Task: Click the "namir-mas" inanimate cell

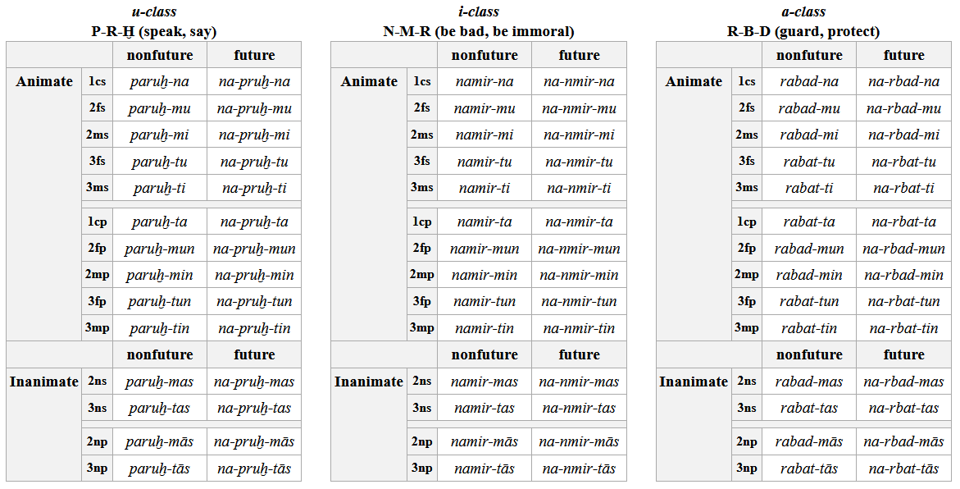Action: click(x=485, y=382)
